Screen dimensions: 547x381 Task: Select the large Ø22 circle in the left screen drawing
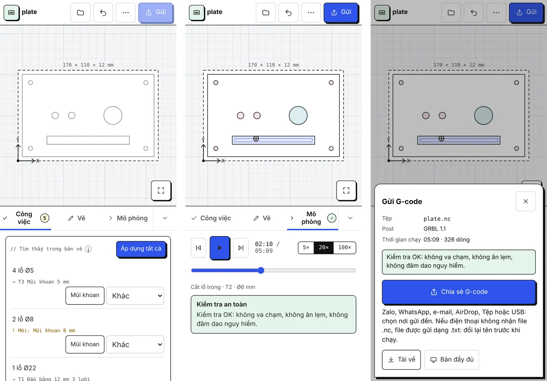(113, 115)
